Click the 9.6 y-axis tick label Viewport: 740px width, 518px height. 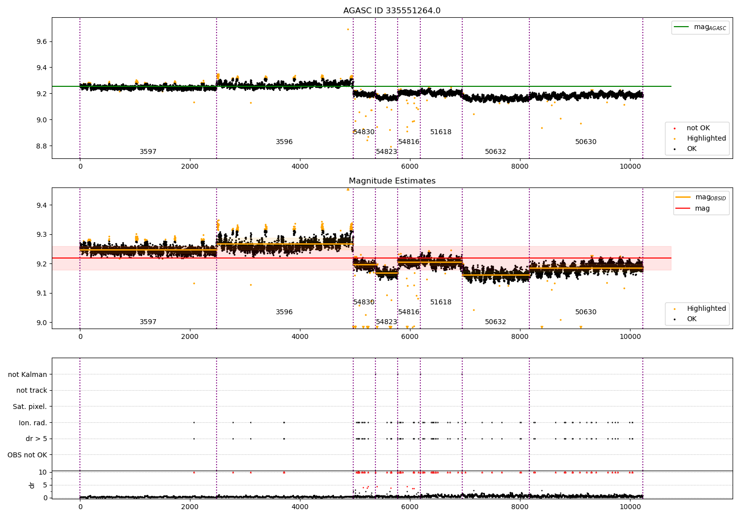click(x=42, y=41)
